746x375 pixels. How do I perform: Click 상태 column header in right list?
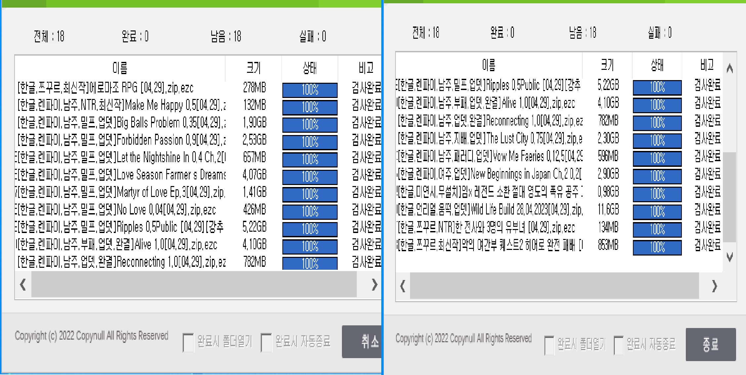point(657,65)
